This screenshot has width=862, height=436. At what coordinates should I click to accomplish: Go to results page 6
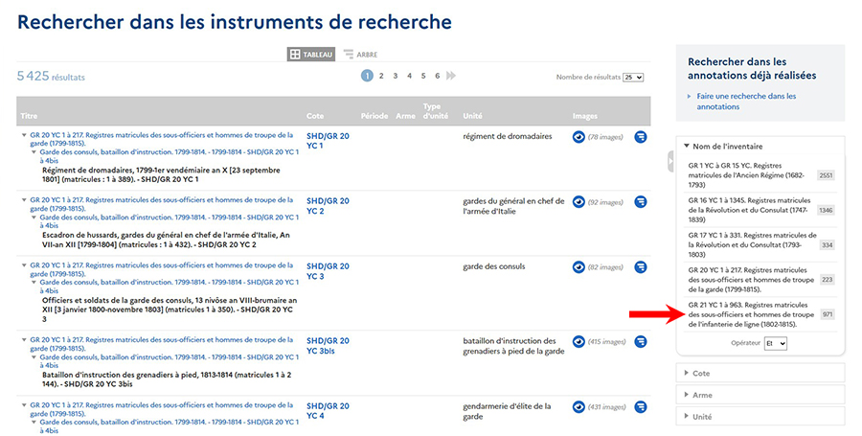437,76
